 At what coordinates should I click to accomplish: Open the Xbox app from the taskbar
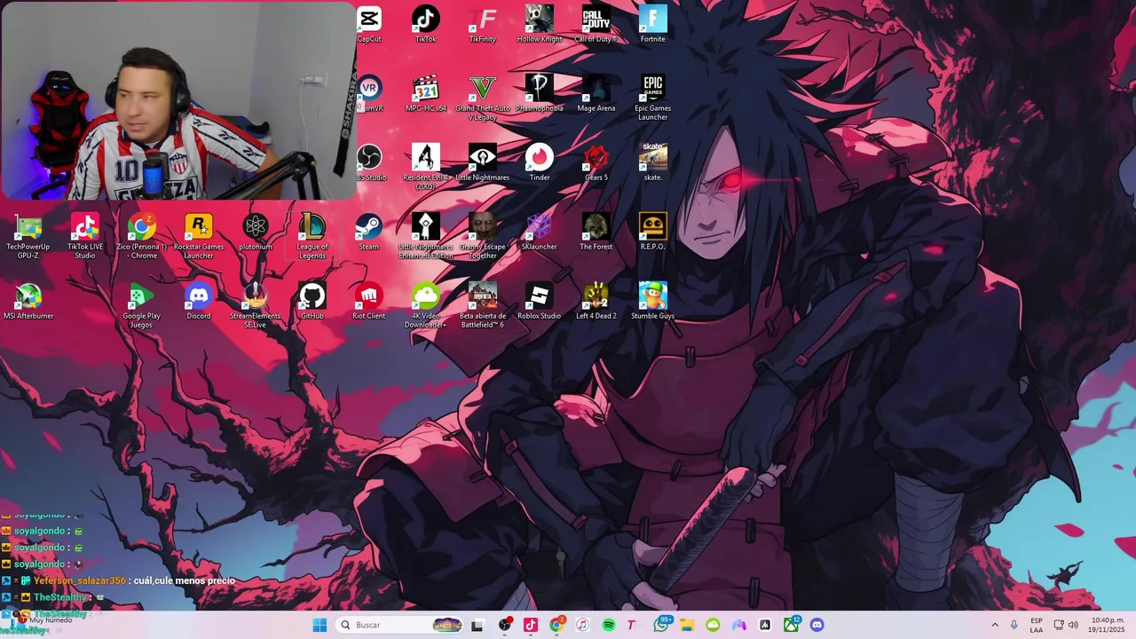(791, 625)
